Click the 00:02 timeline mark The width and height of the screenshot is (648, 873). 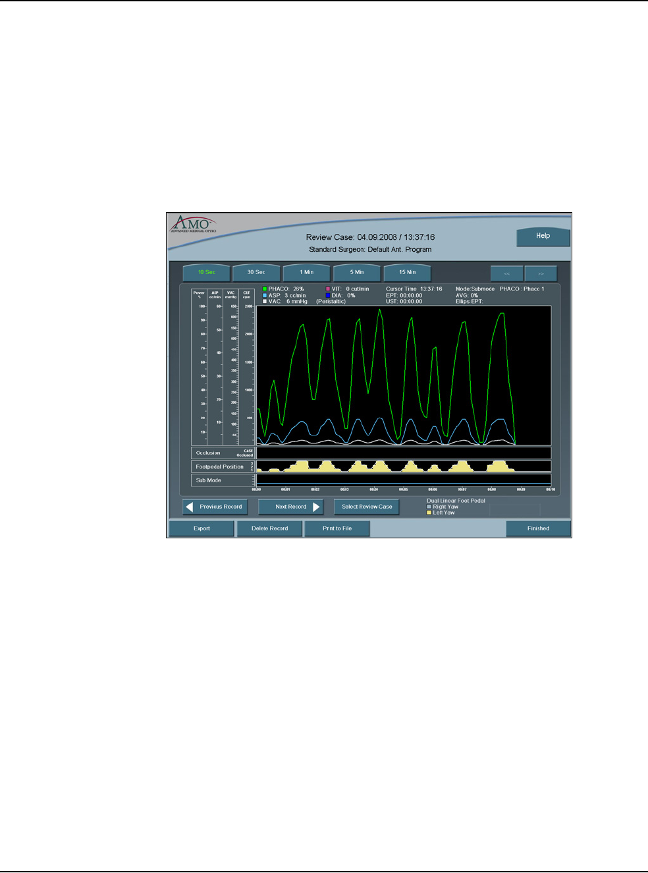(x=315, y=490)
